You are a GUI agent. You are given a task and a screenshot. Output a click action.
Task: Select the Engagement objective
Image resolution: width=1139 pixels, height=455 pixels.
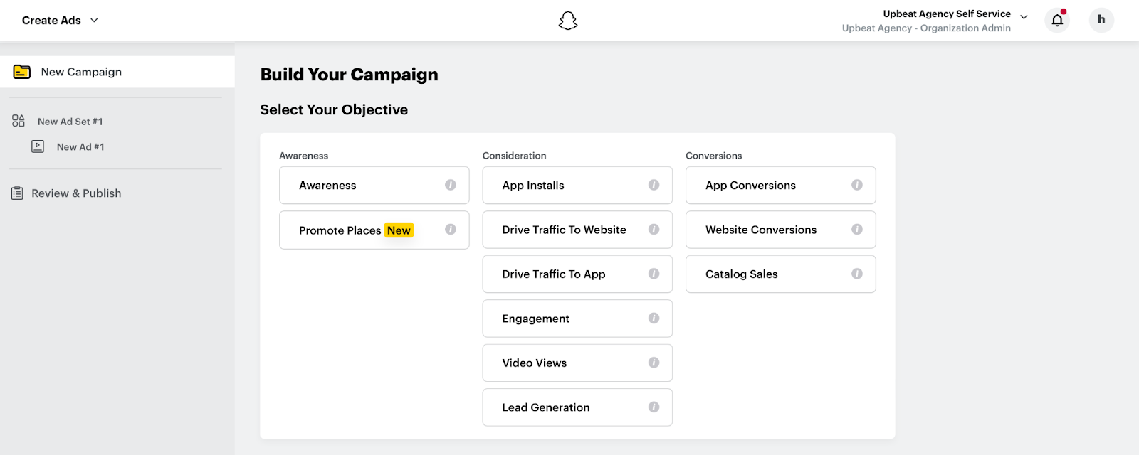[535, 318]
